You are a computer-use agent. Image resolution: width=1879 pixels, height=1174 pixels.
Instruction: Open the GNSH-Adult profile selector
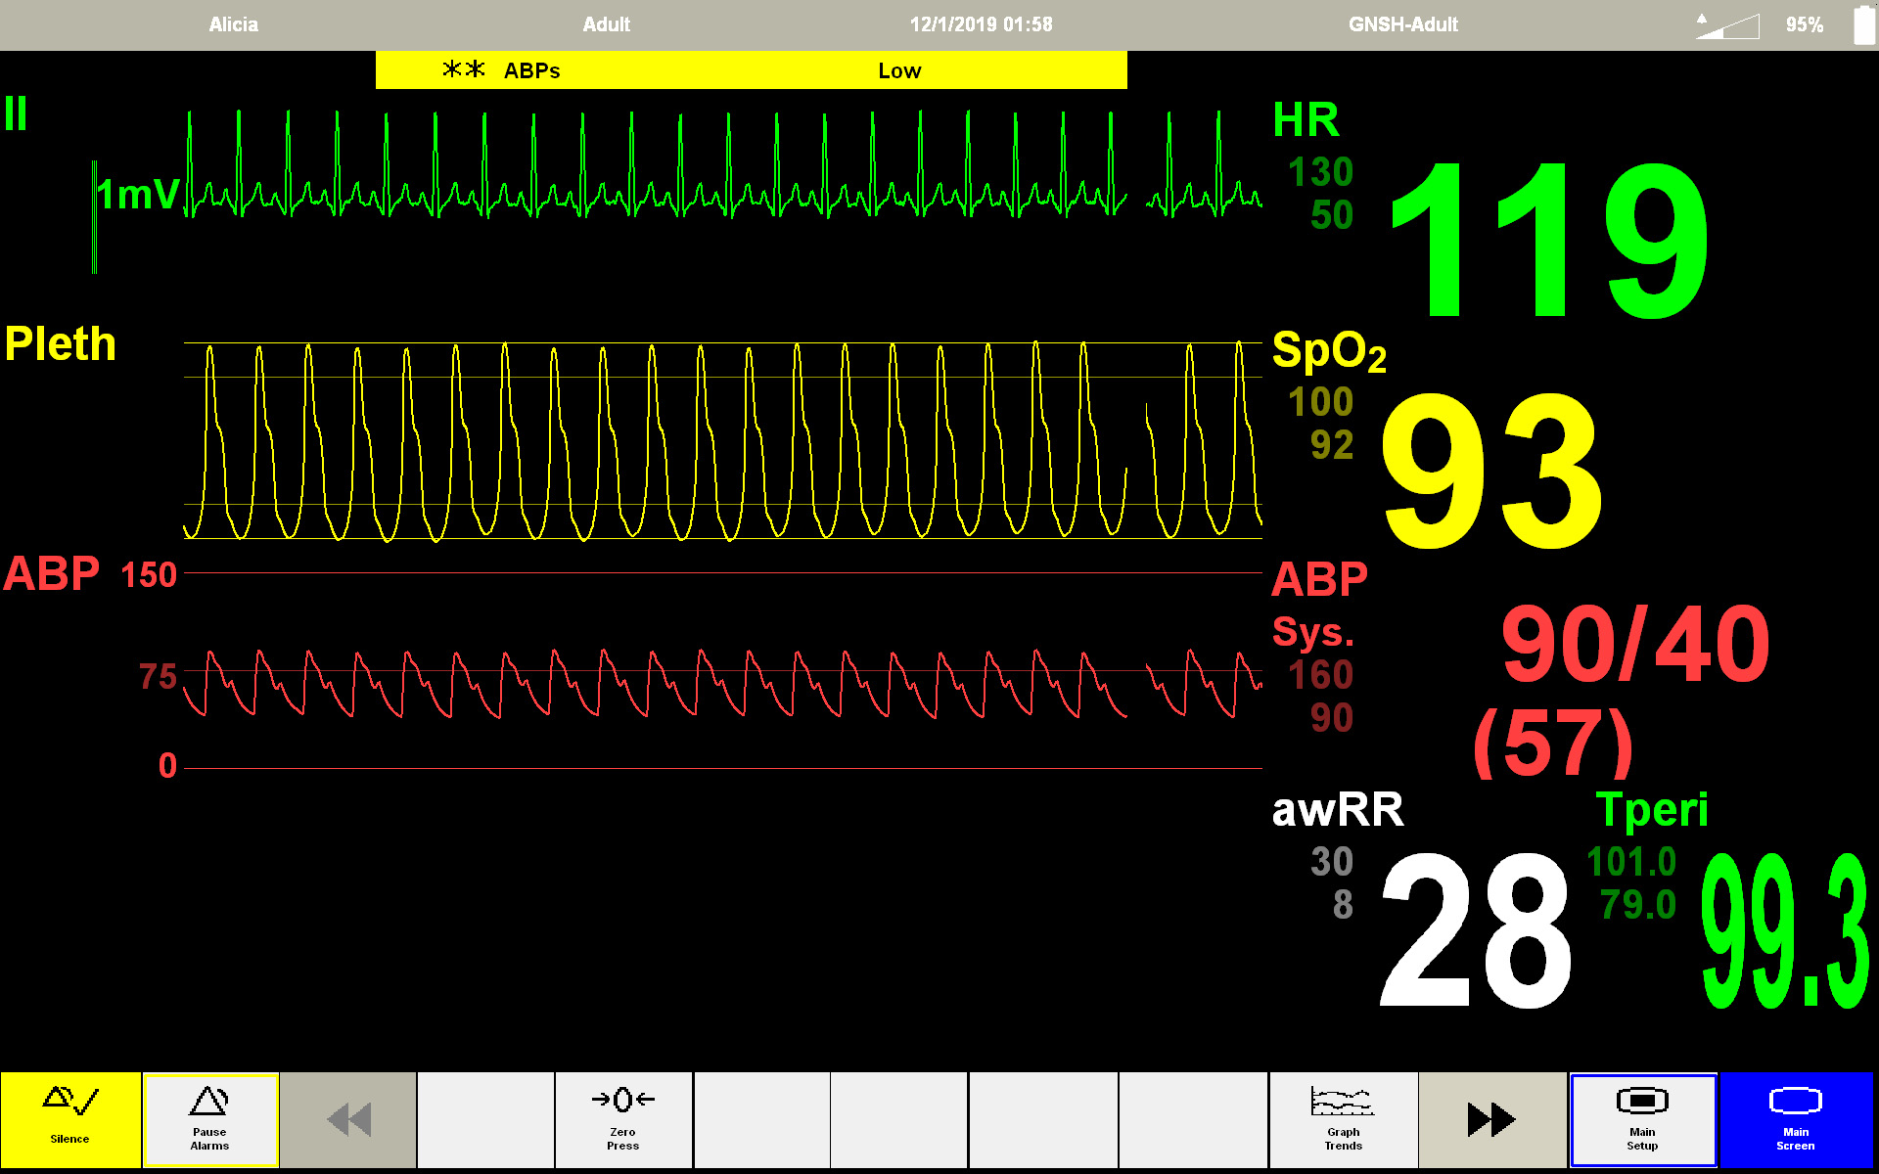[1402, 24]
